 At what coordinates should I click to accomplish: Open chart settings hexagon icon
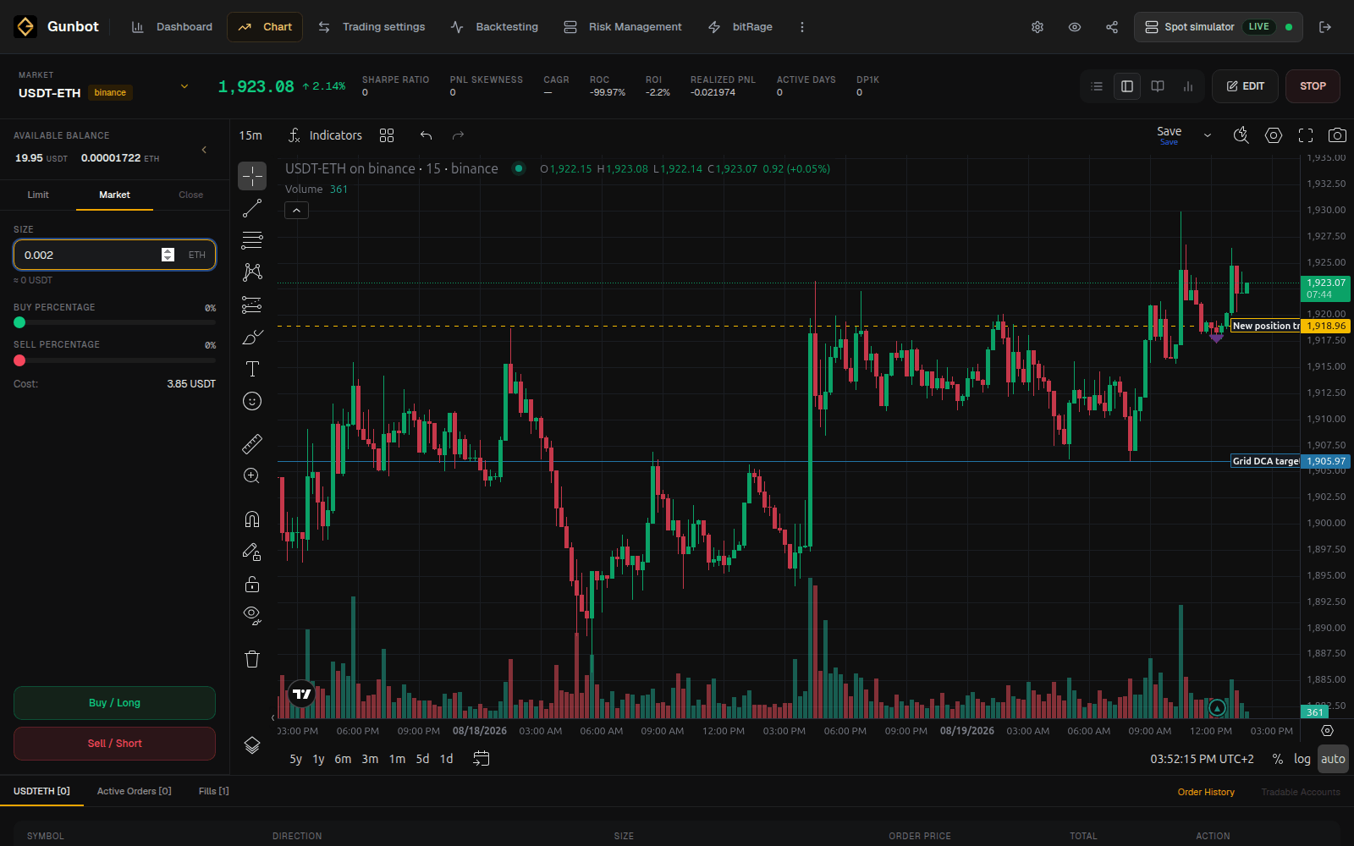[1274, 135]
